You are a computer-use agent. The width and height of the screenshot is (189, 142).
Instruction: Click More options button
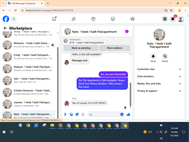point(115,48)
